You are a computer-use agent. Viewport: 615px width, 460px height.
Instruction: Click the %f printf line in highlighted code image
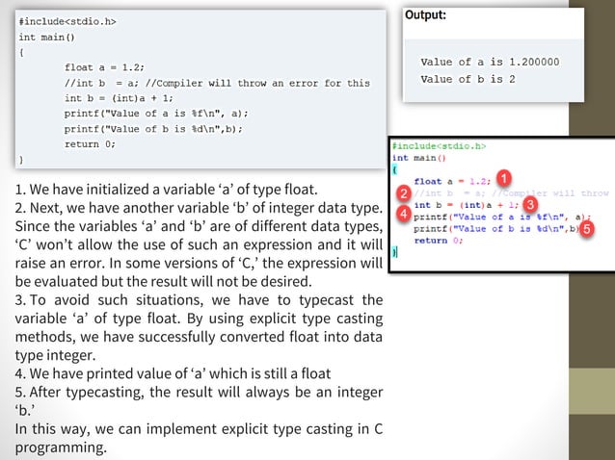[502, 217]
